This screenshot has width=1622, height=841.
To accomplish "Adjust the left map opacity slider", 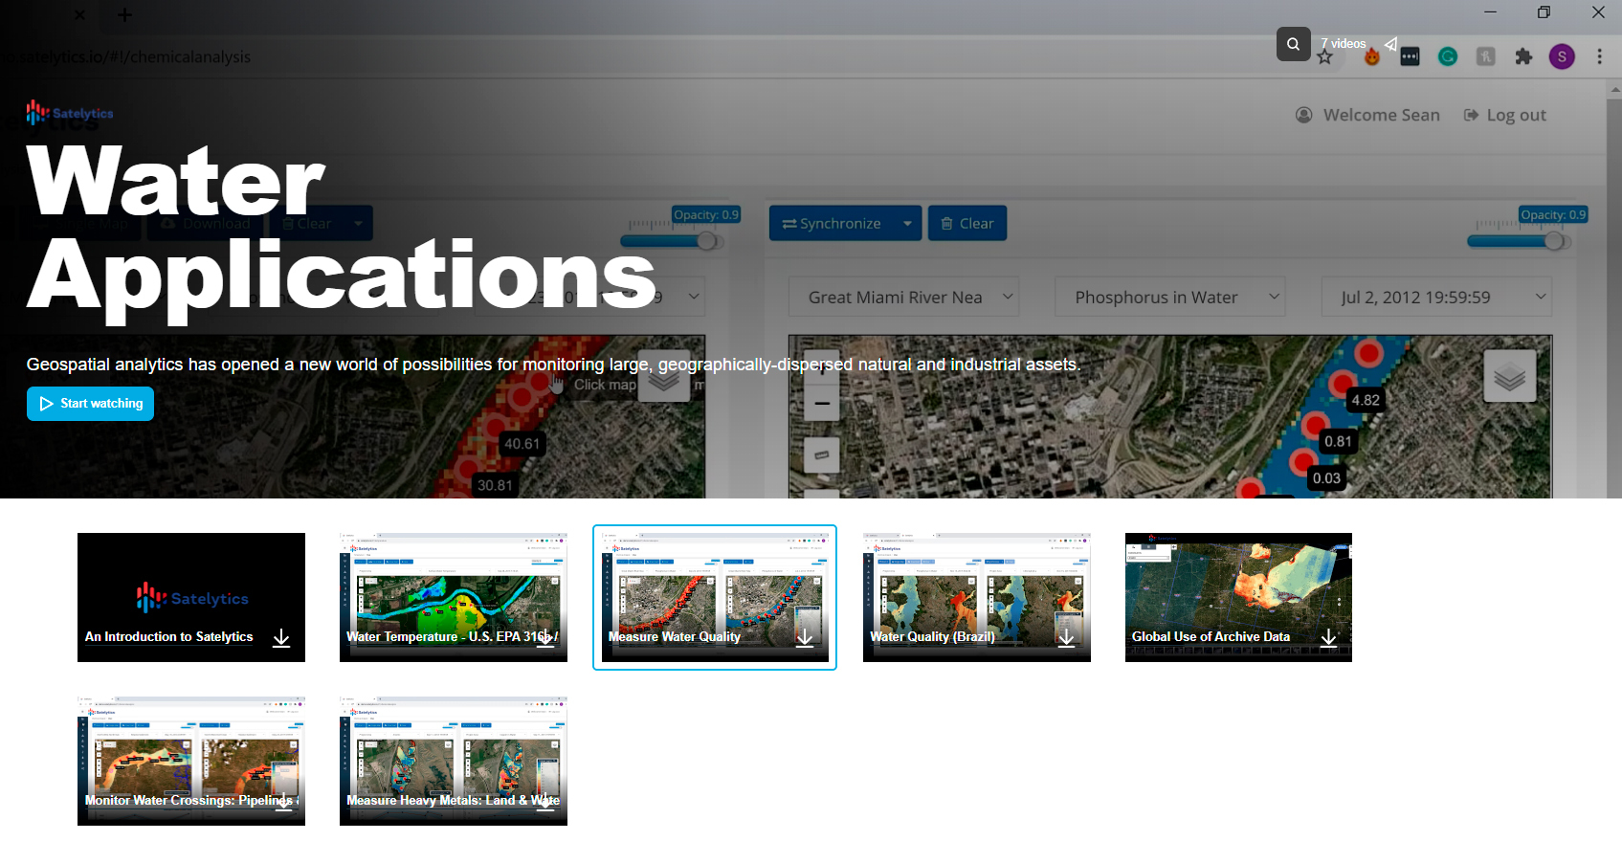I will (707, 241).
